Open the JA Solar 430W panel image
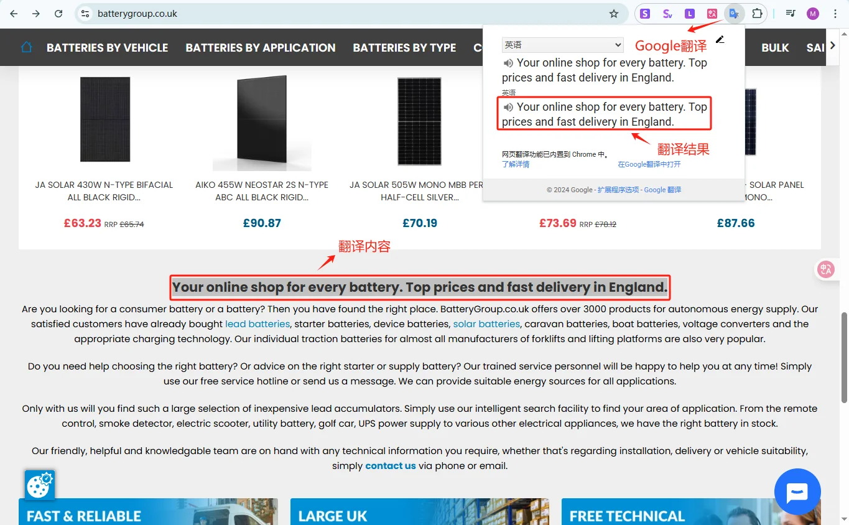Image resolution: width=849 pixels, height=525 pixels. 104,119
